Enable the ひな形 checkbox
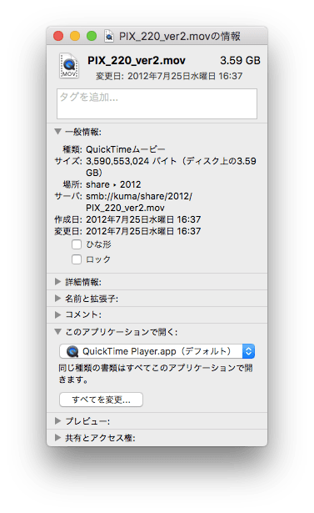 pos(77,244)
